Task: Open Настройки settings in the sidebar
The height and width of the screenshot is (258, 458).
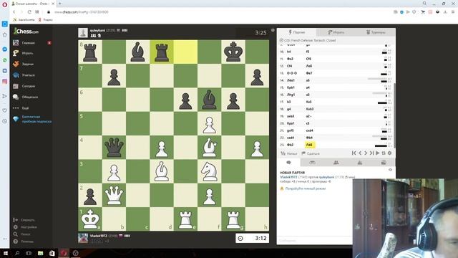Action: click(x=29, y=227)
